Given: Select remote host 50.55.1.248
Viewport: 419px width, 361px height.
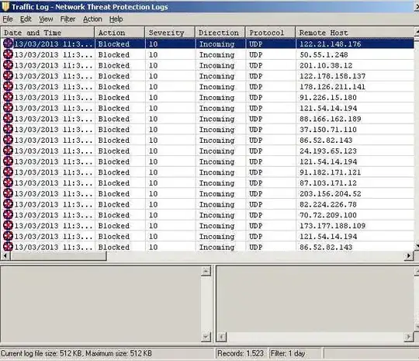Looking at the screenshot, I should [324, 54].
